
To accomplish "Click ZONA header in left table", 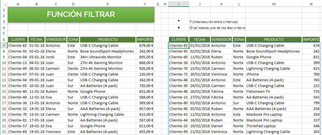I will click(73, 40).
